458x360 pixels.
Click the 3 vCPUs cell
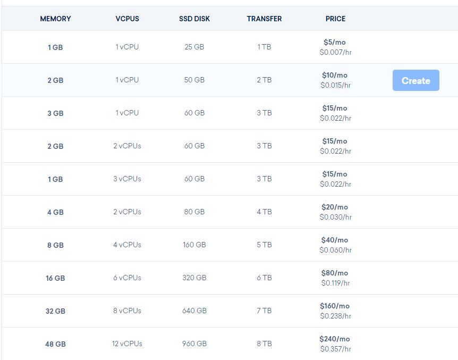tap(127, 179)
